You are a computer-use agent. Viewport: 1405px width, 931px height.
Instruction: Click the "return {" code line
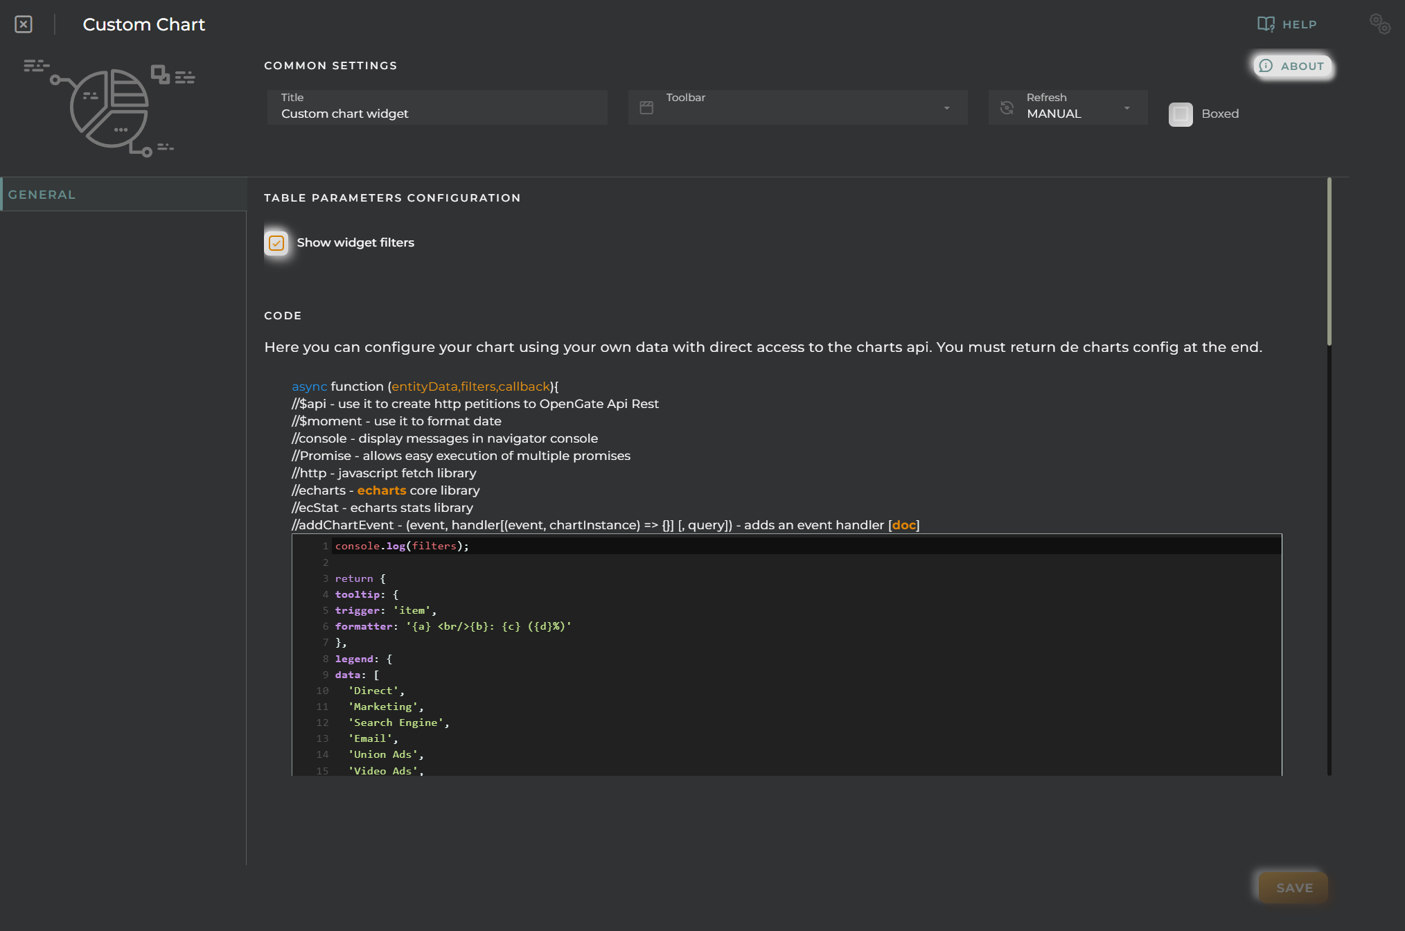[360, 578]
